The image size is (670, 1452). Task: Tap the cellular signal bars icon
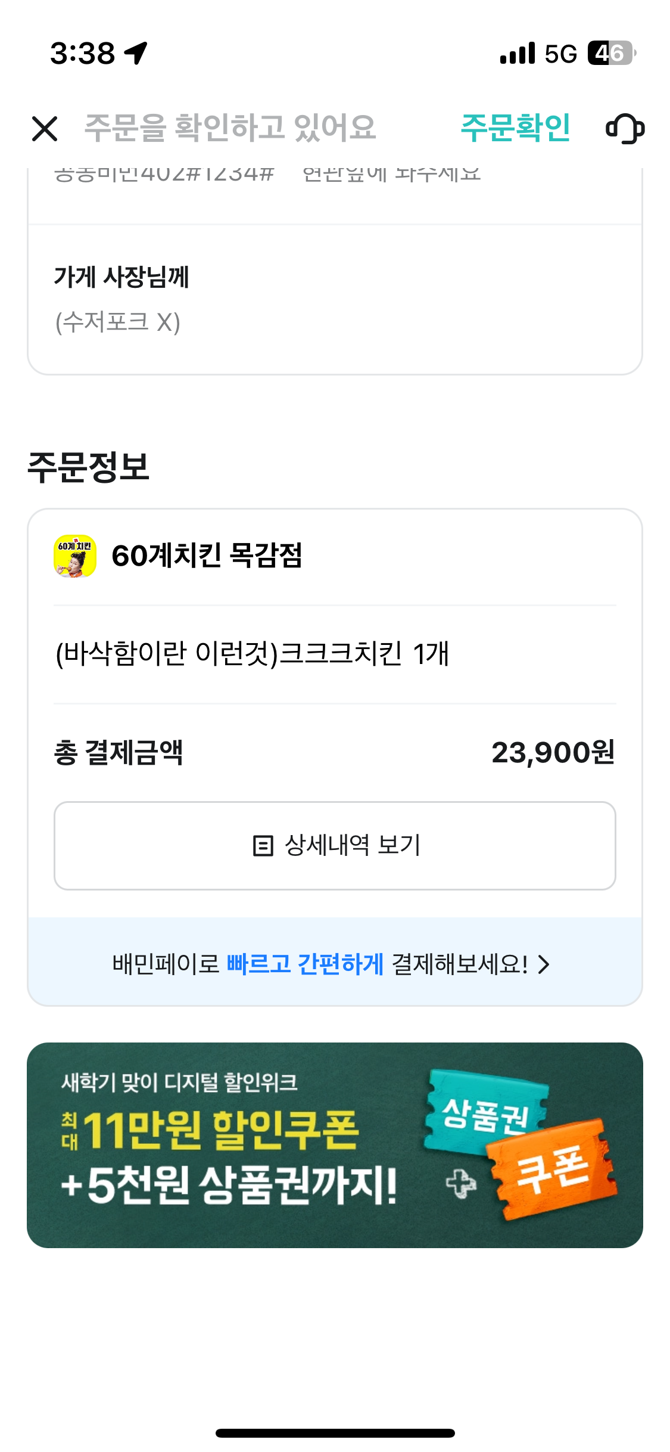pos(518,53)
